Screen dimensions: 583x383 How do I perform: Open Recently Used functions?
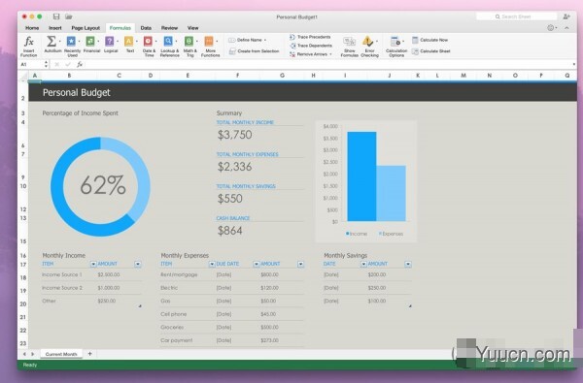[71, 41]
